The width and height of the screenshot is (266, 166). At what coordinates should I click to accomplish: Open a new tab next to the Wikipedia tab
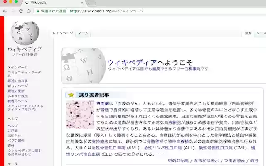coord(91,3)
